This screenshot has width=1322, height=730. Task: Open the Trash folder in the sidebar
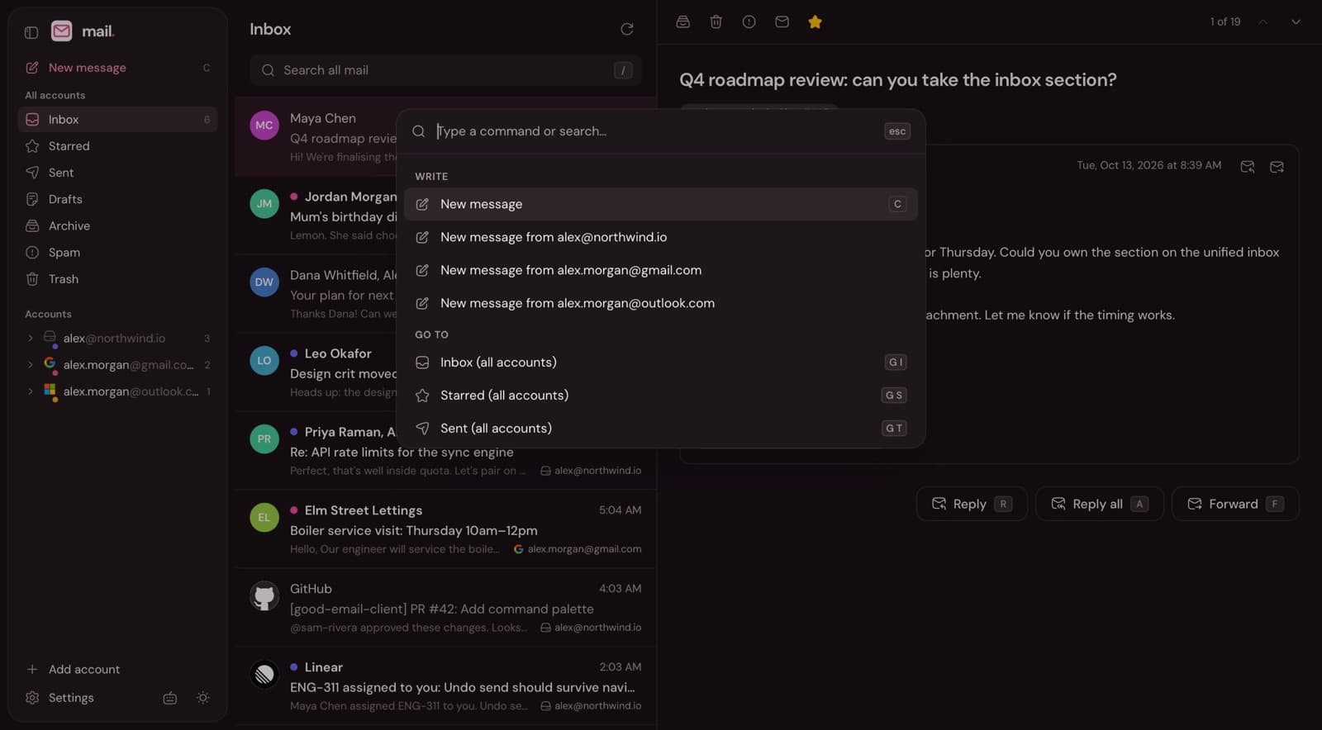117,279
